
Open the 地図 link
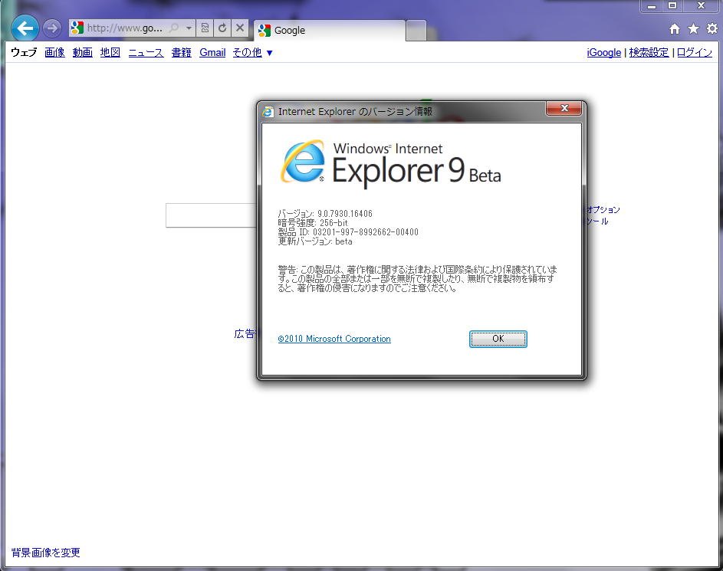click(110, 53)
